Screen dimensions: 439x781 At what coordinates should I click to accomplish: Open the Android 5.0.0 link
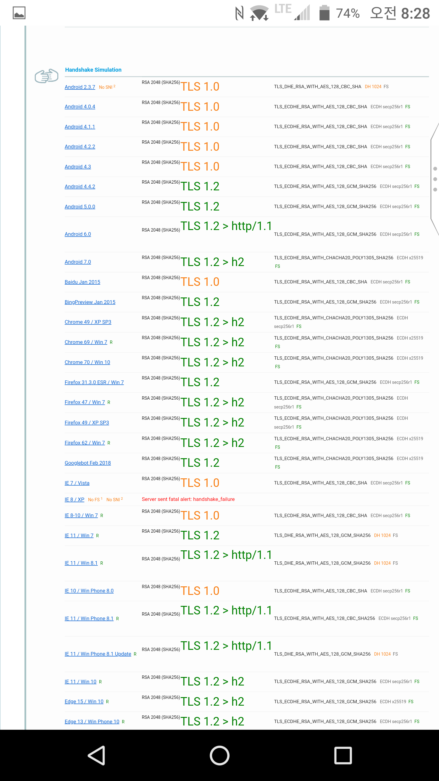click(x=80, y=207)
